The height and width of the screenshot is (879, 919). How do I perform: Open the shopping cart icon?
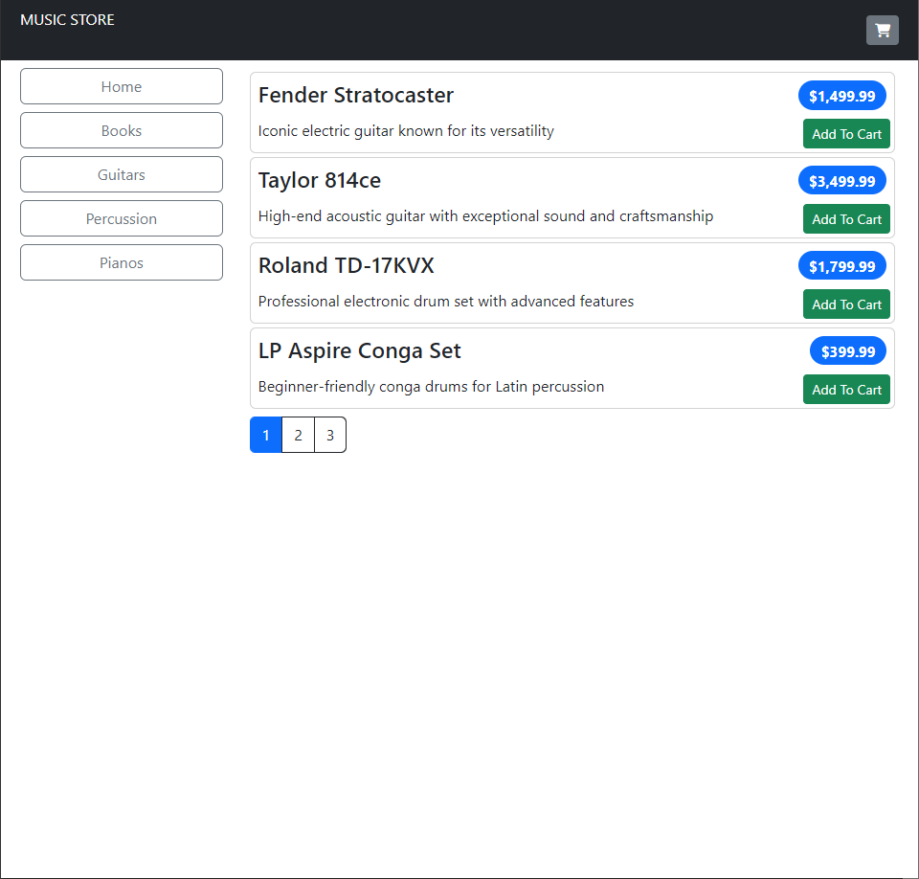[882, 31]
